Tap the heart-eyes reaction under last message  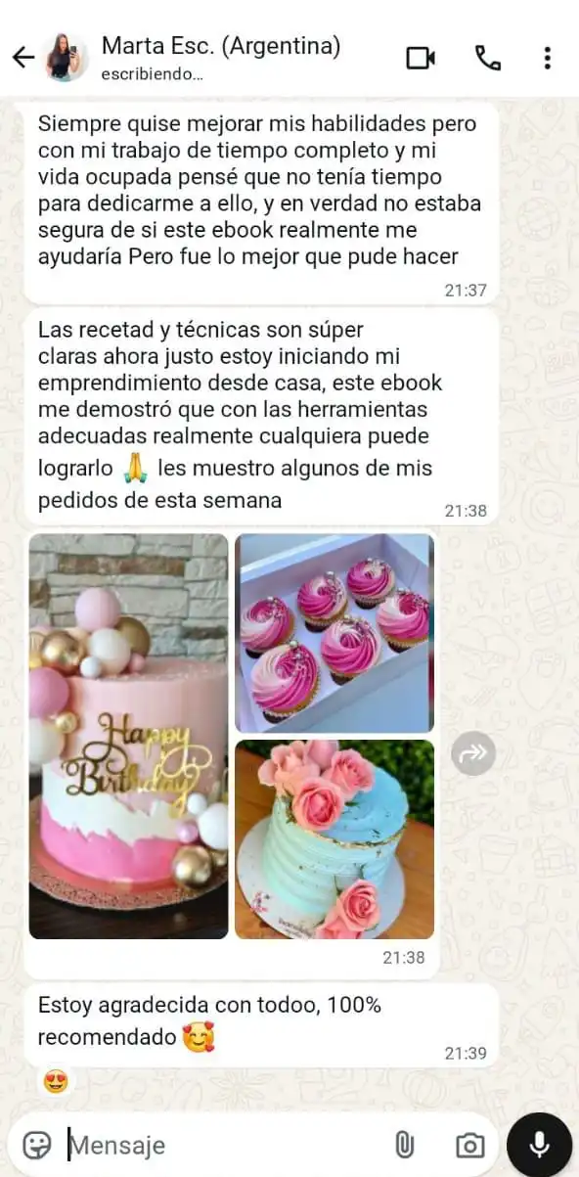[x=56, y=1081]
